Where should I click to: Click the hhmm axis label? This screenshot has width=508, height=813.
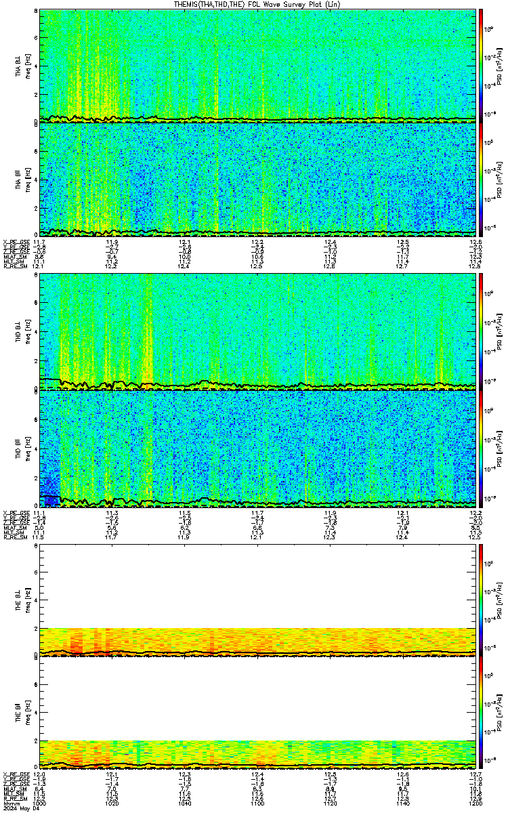tap(9, 803)
